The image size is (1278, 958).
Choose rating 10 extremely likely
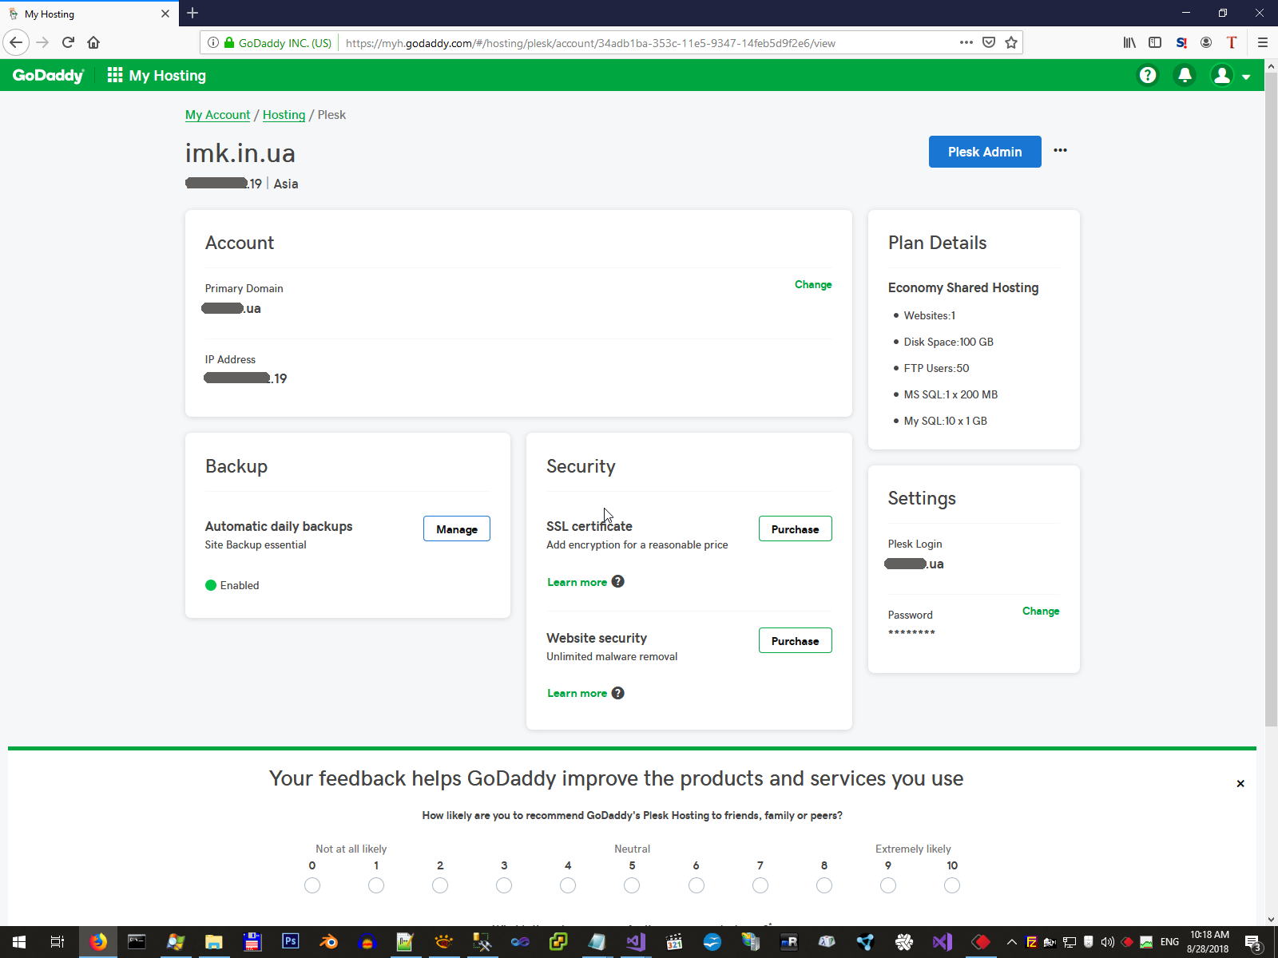click(952, 885)
